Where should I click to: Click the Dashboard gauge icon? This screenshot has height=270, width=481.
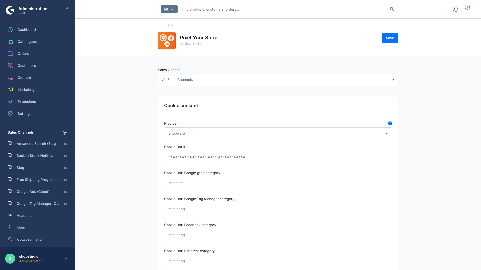tap(10, 30)
